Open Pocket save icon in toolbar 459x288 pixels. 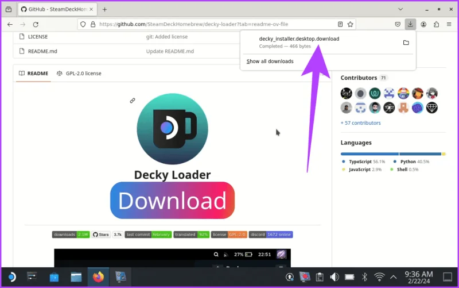coord(398,24)
